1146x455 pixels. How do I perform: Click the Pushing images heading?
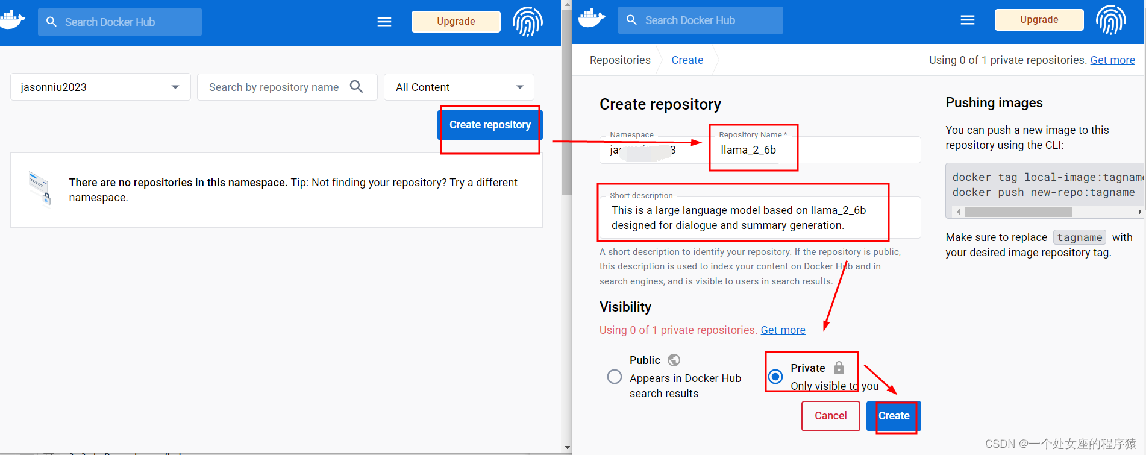pos(994,102)
